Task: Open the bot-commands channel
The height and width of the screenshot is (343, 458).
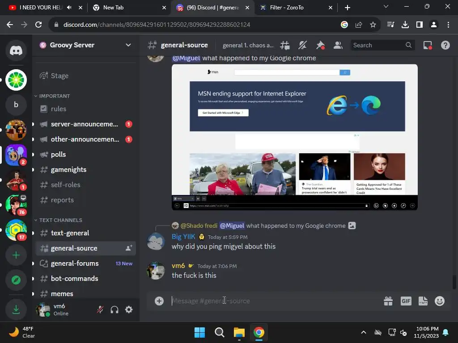Action: point(85,278)
